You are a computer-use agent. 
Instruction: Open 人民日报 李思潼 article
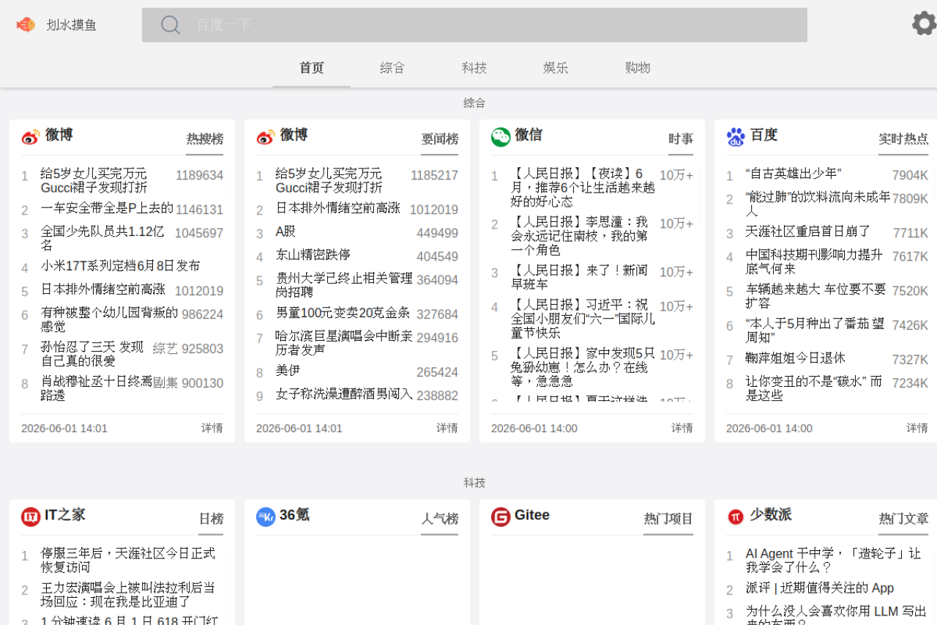pyautogui.click(x=579, y=236)
